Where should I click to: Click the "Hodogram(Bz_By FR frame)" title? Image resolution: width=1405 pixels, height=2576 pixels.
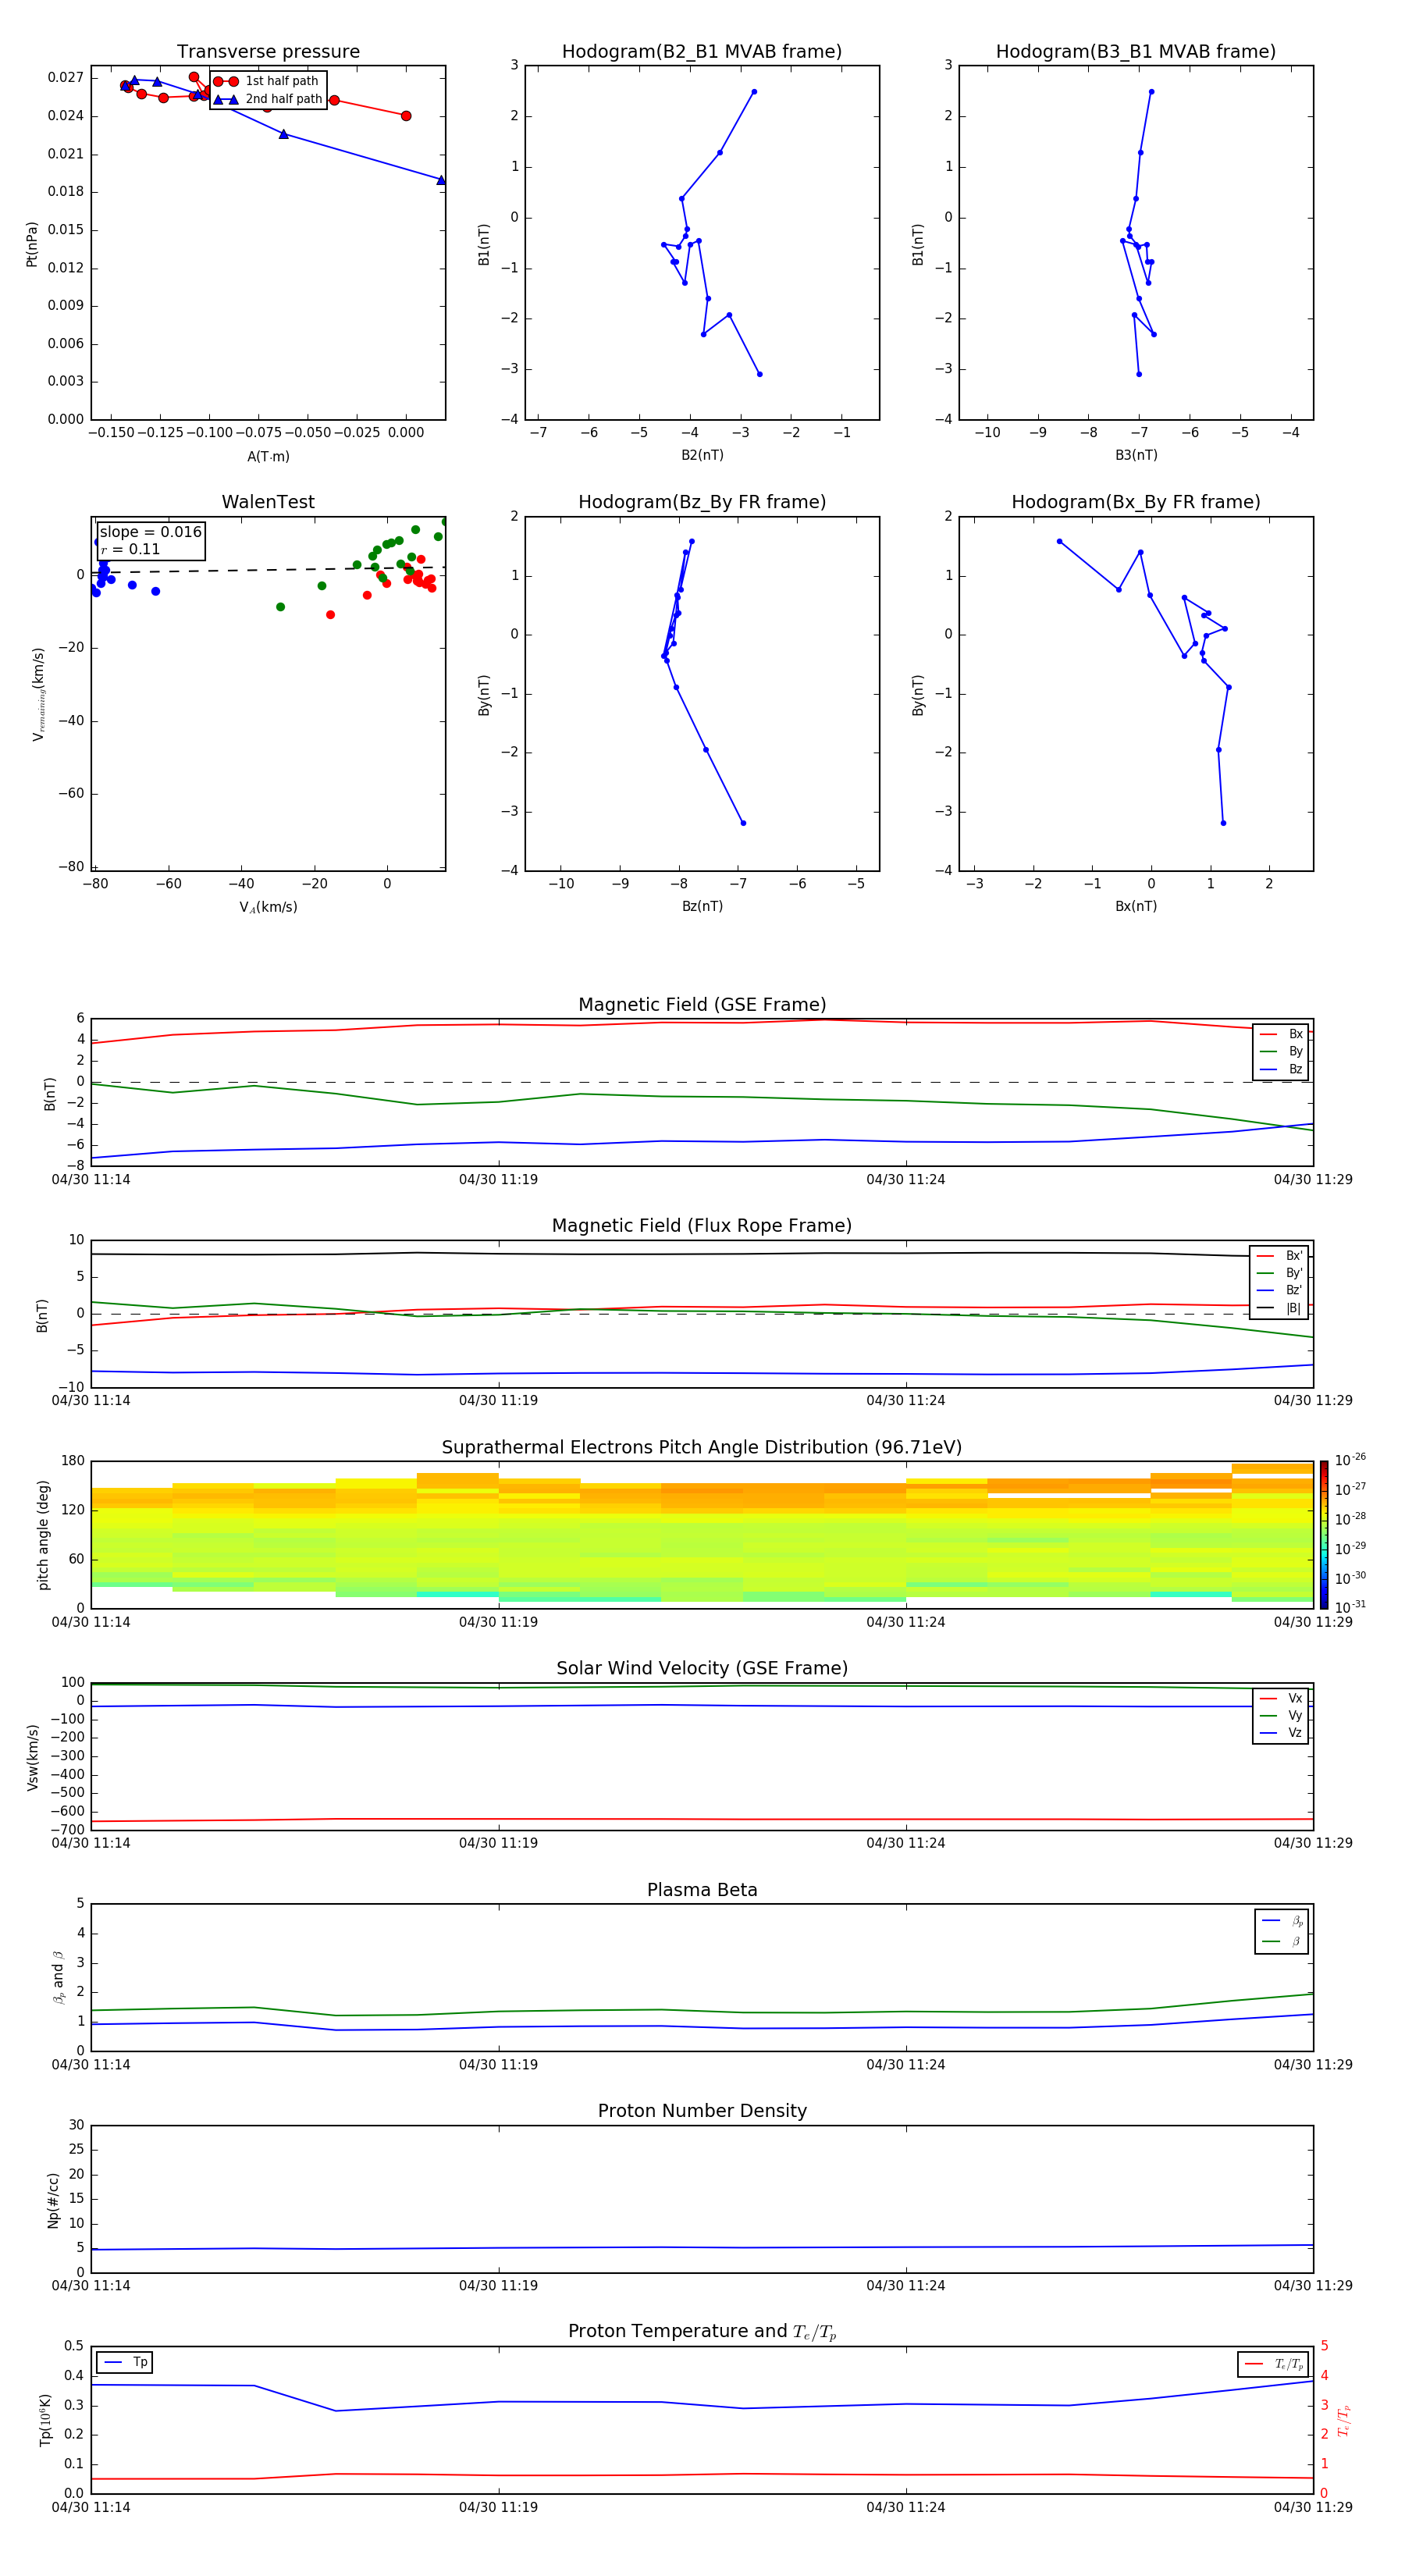tap(702, 502)
